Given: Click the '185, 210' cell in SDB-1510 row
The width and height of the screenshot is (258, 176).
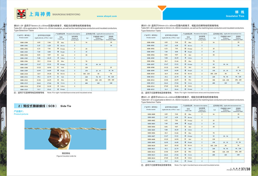Looking at the screenshot, I should tap(86, 74).
